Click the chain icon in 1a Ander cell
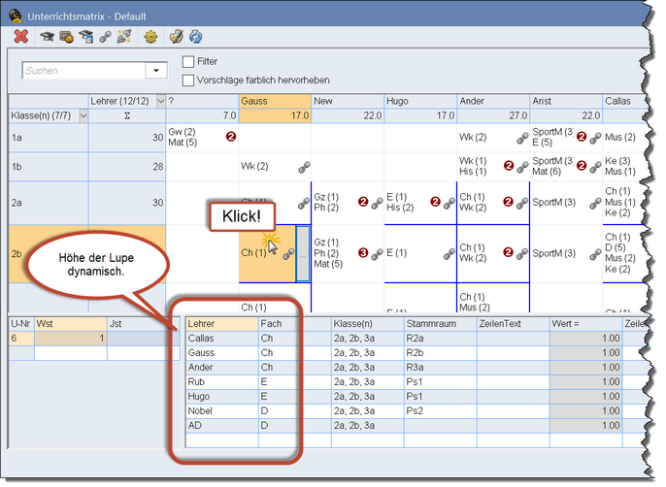The image size is (666, 487). (x=523, y=138)
